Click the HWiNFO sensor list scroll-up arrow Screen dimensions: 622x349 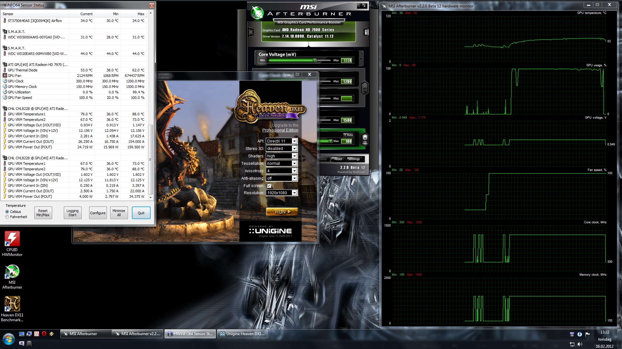(150, 13)
